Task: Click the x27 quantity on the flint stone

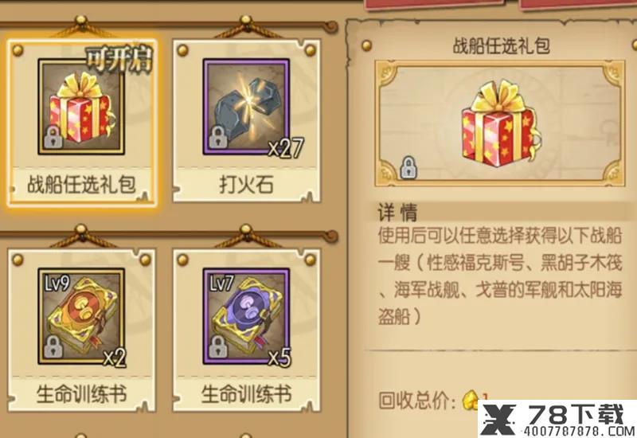Action: pos(286,147)
